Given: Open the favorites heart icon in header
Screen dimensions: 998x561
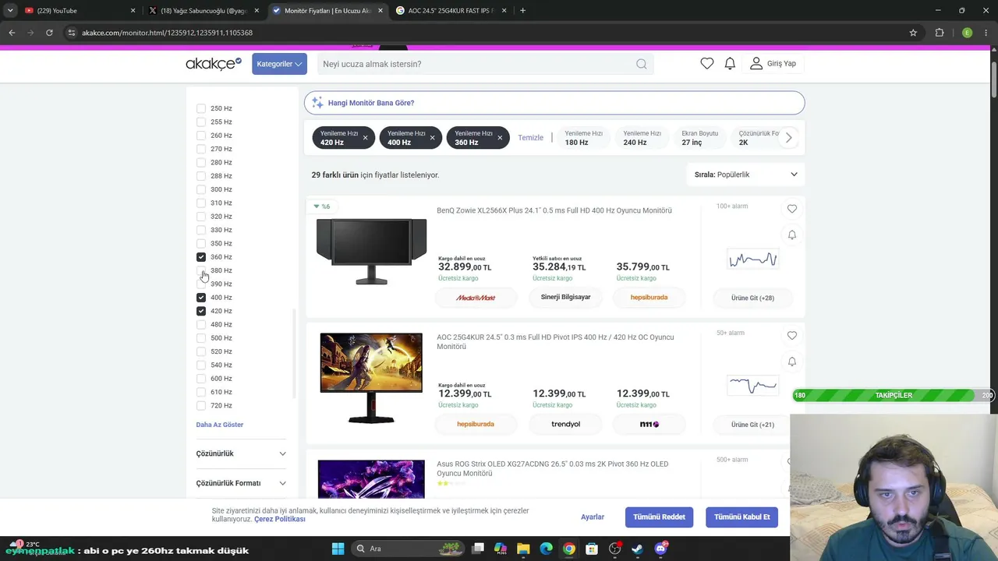Looking at the screenshot, I should [x=706, y=64].
